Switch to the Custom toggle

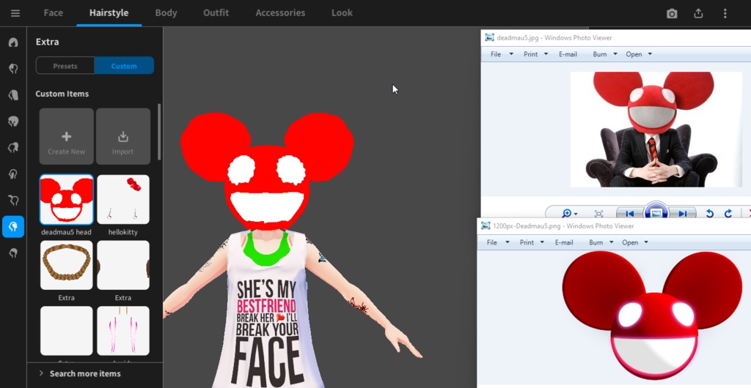(x=124, y=66)
